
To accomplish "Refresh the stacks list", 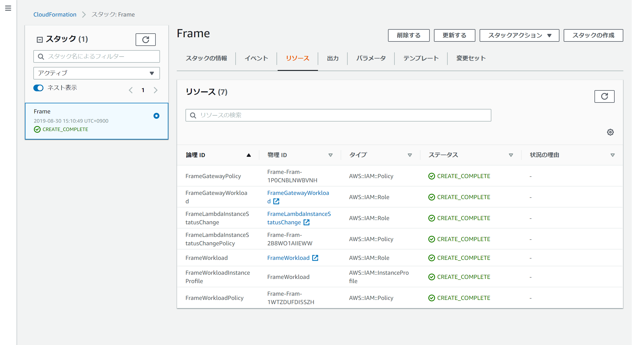I will (145, 39).
